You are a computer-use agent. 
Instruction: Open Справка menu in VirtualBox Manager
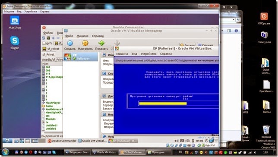coord(98,36)
